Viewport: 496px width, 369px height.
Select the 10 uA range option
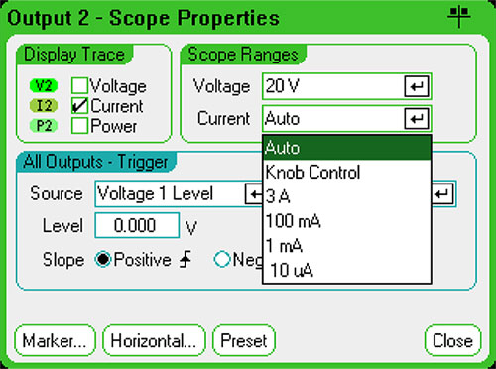pos(347,270)
